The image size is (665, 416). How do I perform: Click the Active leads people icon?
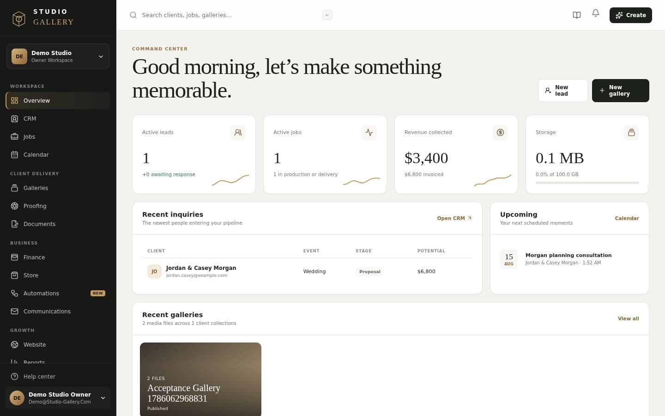click(x=238, y=132)
